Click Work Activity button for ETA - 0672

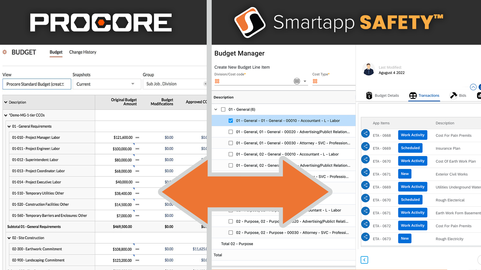(413, 225)
